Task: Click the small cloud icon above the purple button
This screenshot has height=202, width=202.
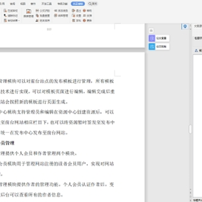Action: click(x=151, y=30)
